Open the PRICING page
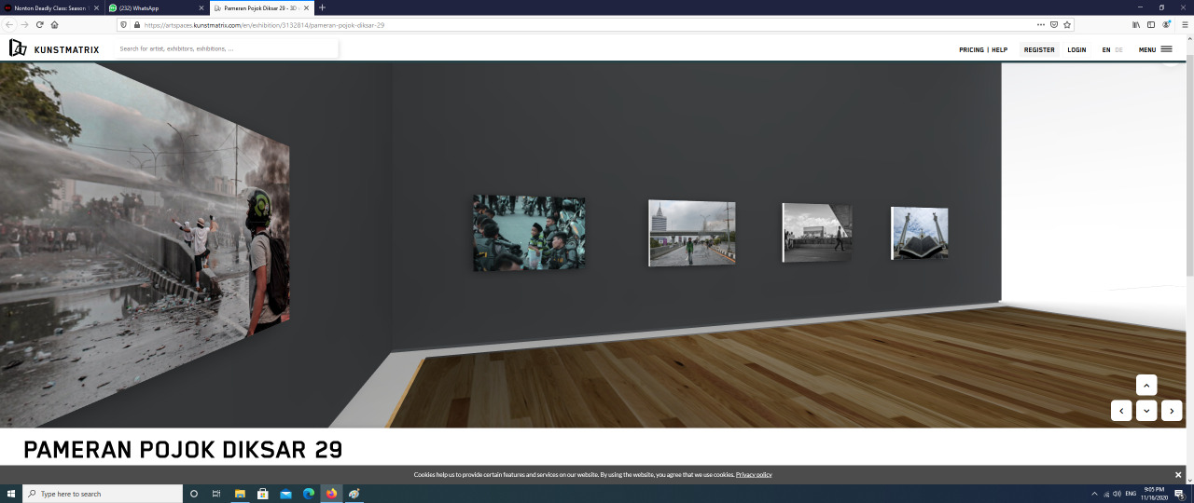The height and width of the screenshot is (503, 1194). (x=971, y=50)
